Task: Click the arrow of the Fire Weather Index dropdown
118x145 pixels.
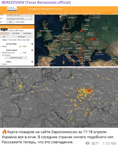Action: point(31,19)
